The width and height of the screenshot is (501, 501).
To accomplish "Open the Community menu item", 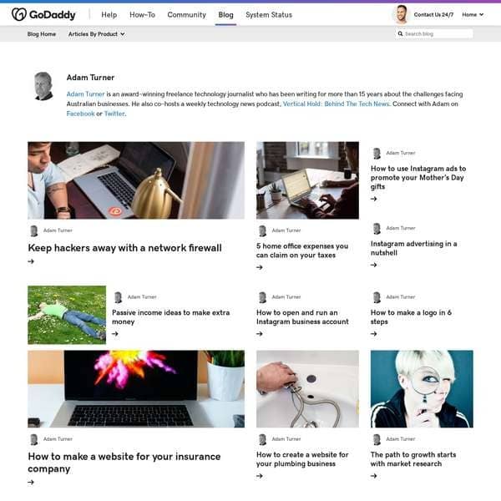I will (x=186, y=15).
